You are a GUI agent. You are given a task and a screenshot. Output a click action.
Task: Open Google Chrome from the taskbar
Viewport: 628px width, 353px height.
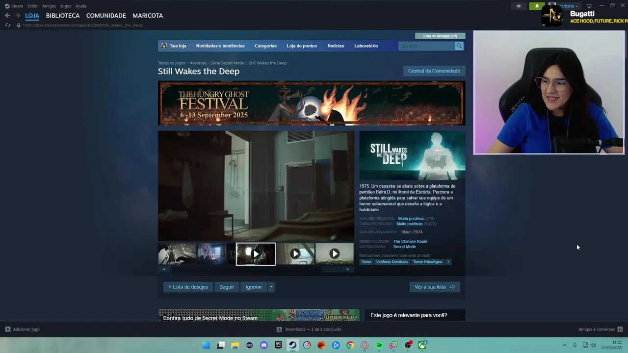coord(350,345)
